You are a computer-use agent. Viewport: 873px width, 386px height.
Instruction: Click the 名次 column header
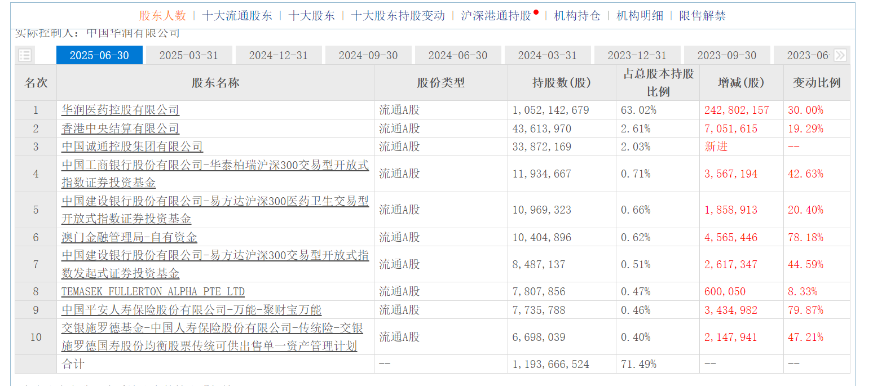[36, 83]
